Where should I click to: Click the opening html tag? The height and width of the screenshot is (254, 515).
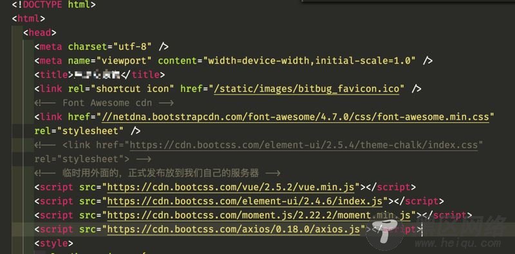pyautogui.click(x=28, y=19)
